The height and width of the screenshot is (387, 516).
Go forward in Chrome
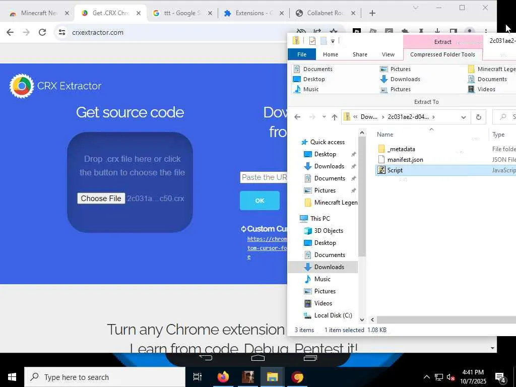tap(26, 32)
